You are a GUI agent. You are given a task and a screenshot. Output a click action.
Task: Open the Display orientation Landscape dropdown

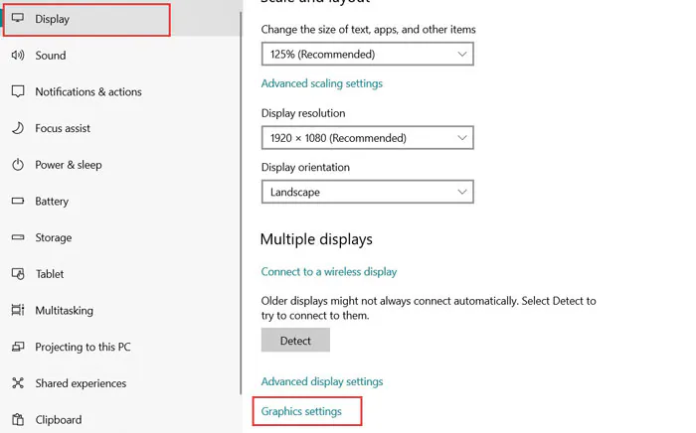[367, 192]
